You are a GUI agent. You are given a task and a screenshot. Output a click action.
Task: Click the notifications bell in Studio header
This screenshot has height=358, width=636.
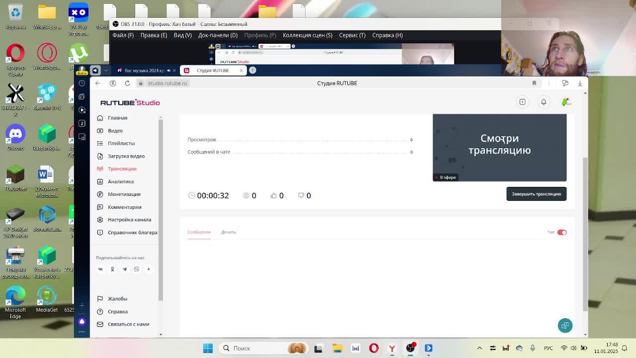pyautogui.click(x=544, y=102)
